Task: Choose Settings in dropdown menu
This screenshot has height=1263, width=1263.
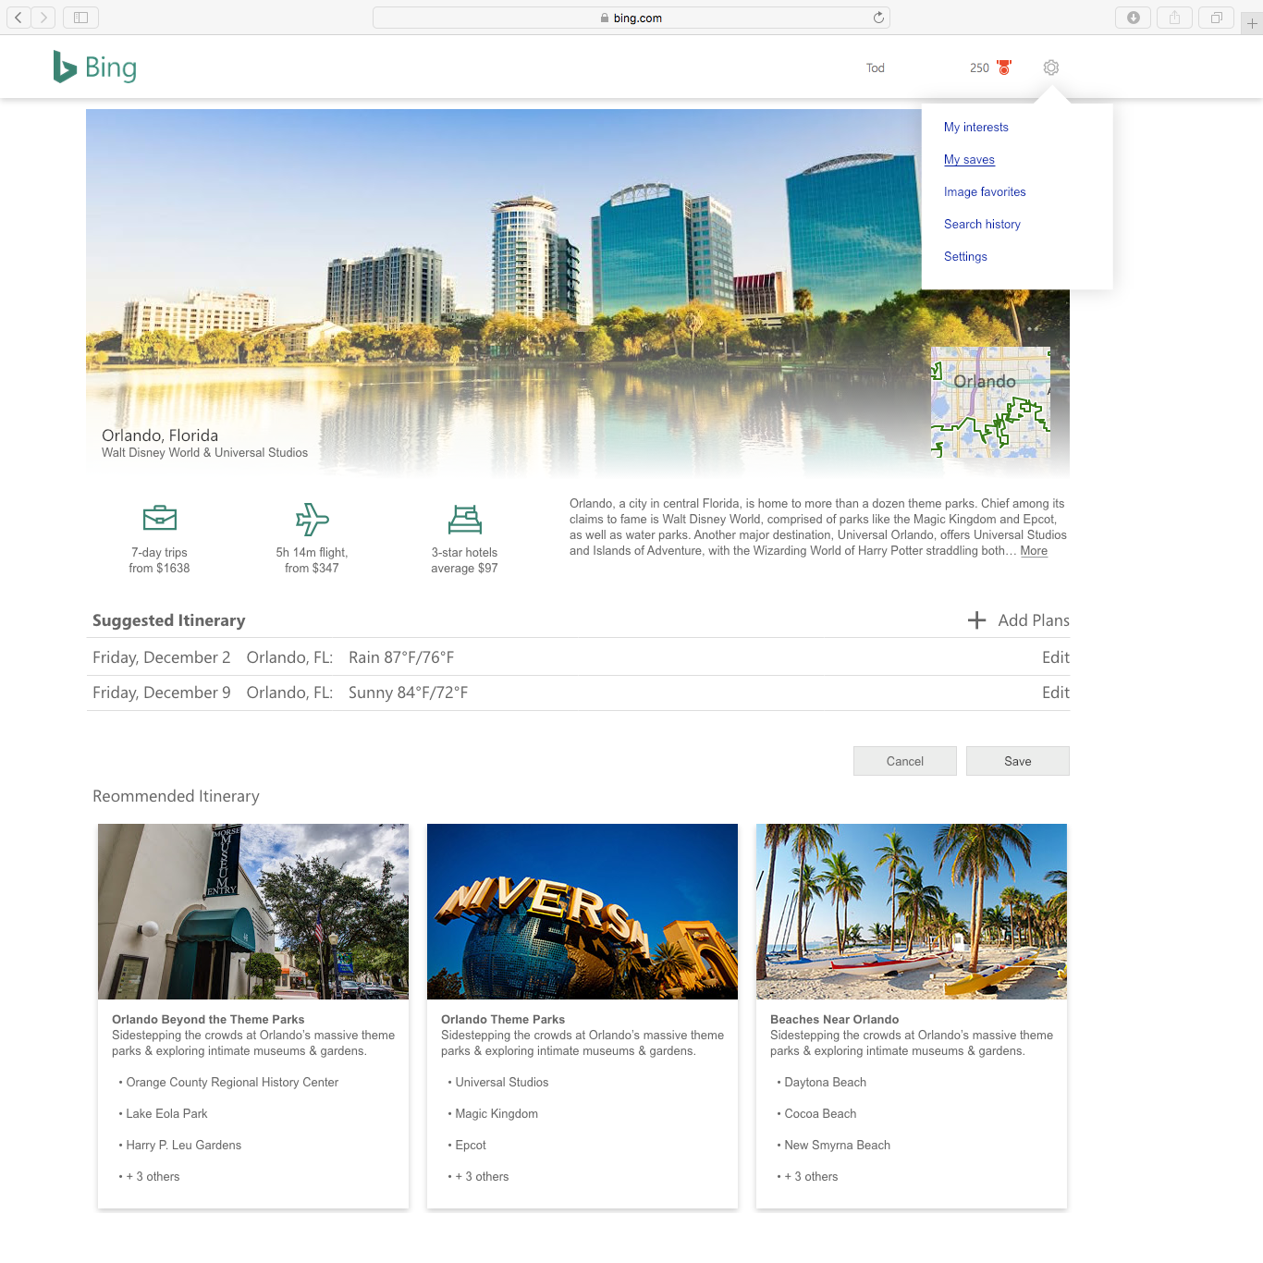Action: tap(965, 257)
